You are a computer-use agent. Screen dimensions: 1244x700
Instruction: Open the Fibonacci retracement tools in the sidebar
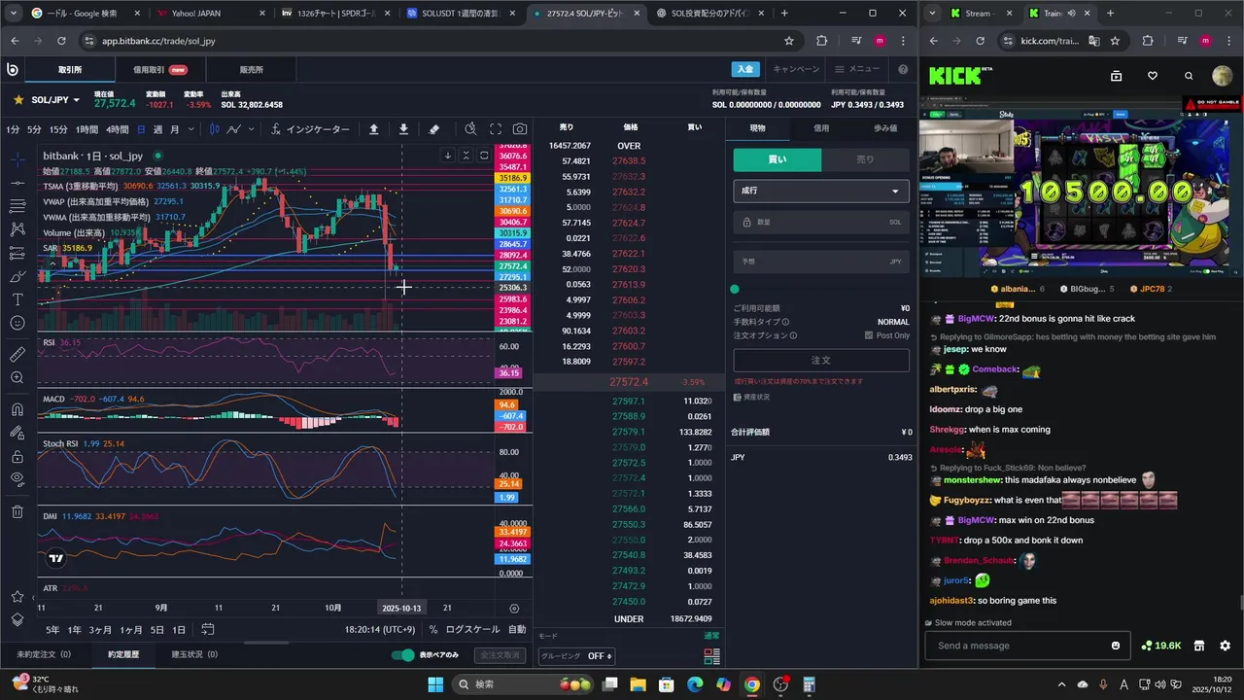[17, 206]
